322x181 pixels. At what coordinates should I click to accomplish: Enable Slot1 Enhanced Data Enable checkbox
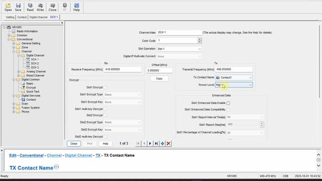pos(228,103)
